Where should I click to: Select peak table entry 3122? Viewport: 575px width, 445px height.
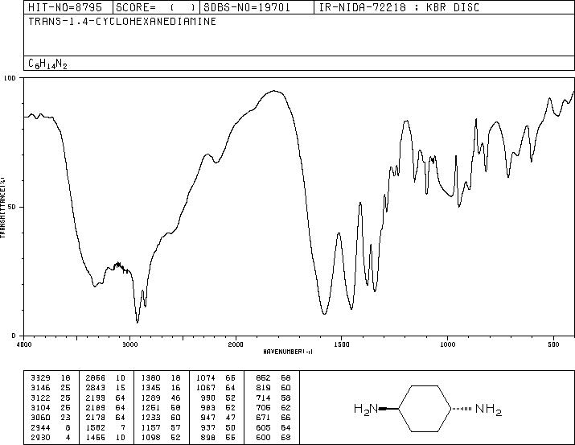[x=41, y=398]
